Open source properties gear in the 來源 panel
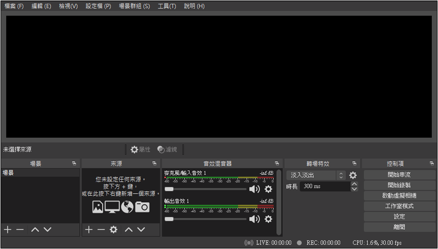 [x=113, y=230]
